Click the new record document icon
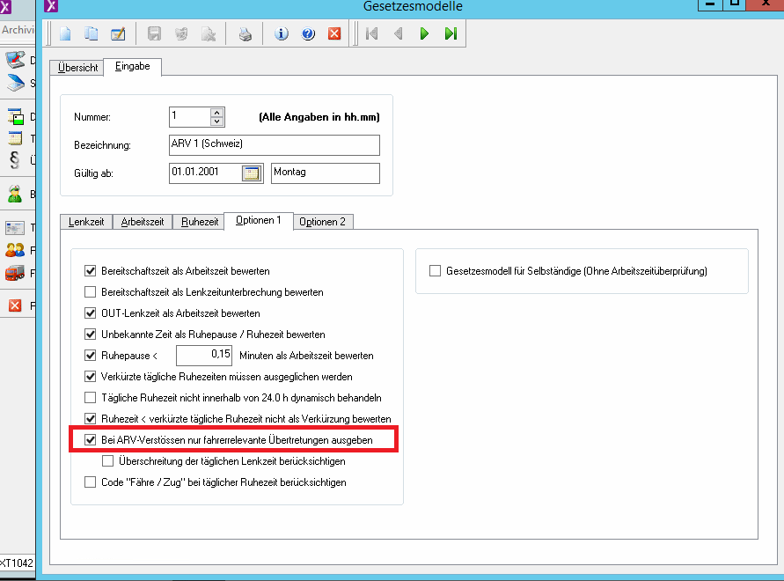Screen dimensions: 784x581 click(66, 34)
